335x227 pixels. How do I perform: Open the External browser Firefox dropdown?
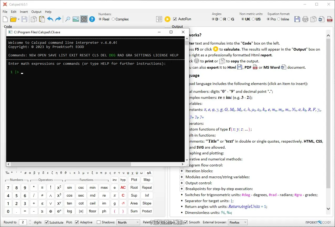237,222
